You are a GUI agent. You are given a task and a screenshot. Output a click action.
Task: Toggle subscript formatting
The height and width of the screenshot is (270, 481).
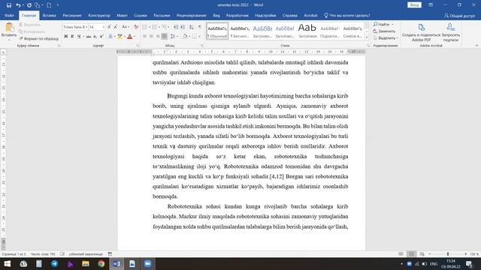click(95, 37)
